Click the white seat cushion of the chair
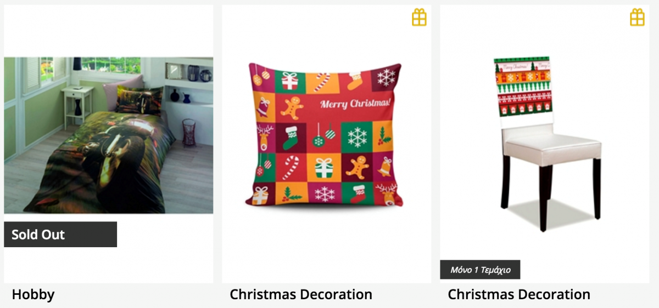659x308 pixels. pos(552,146)
